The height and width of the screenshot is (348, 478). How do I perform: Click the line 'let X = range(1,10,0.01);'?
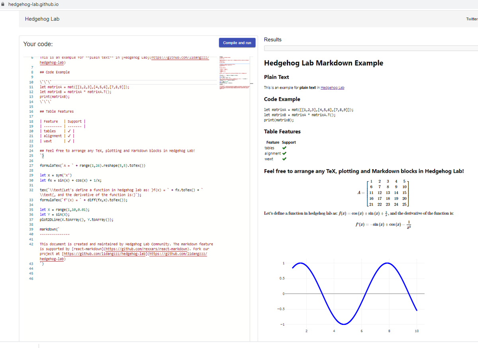pyautogui.click(x=65, y=209)
